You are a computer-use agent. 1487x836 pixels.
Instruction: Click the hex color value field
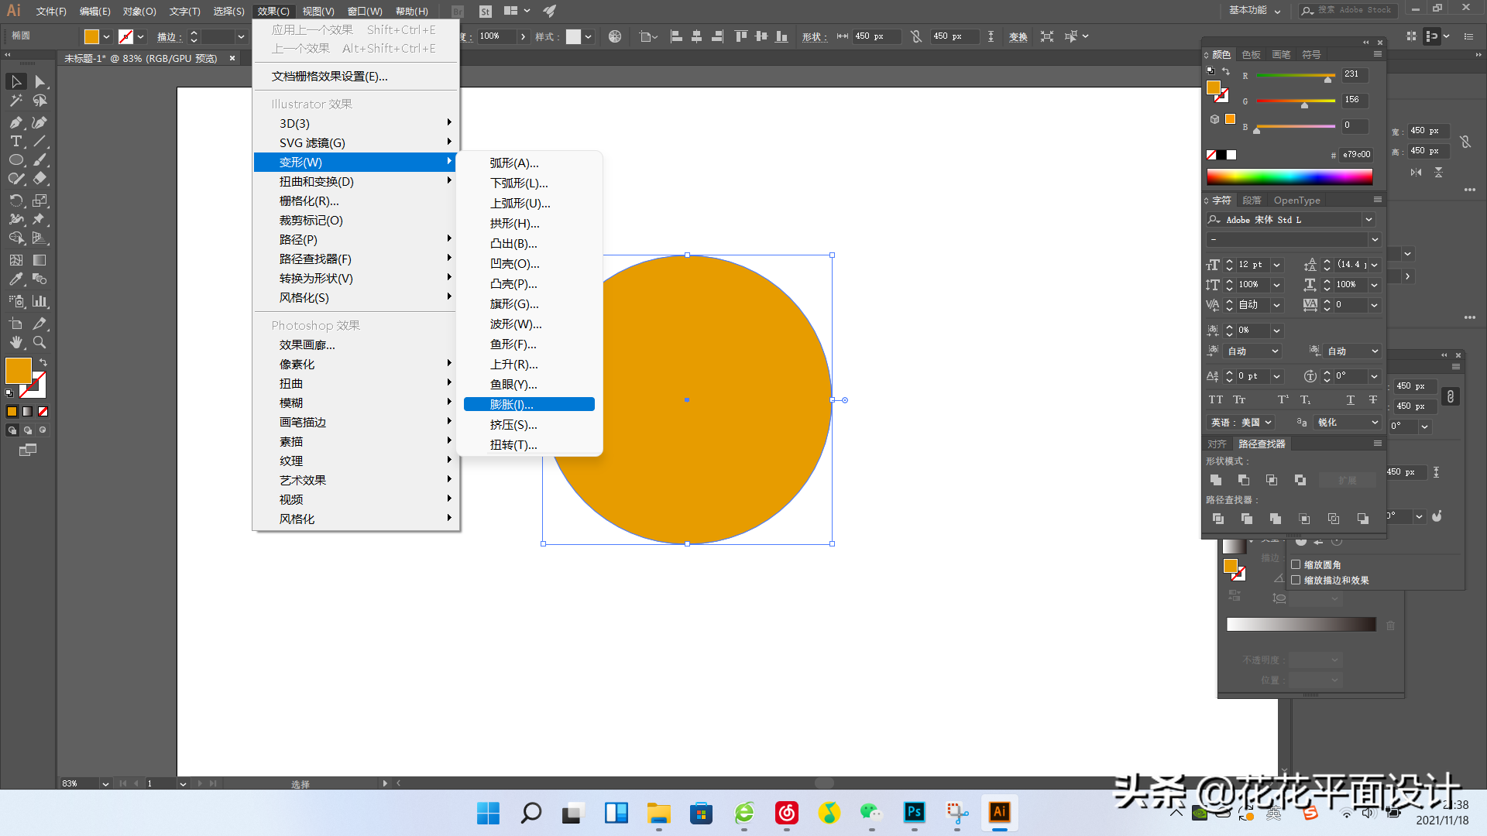(1356, 155)
